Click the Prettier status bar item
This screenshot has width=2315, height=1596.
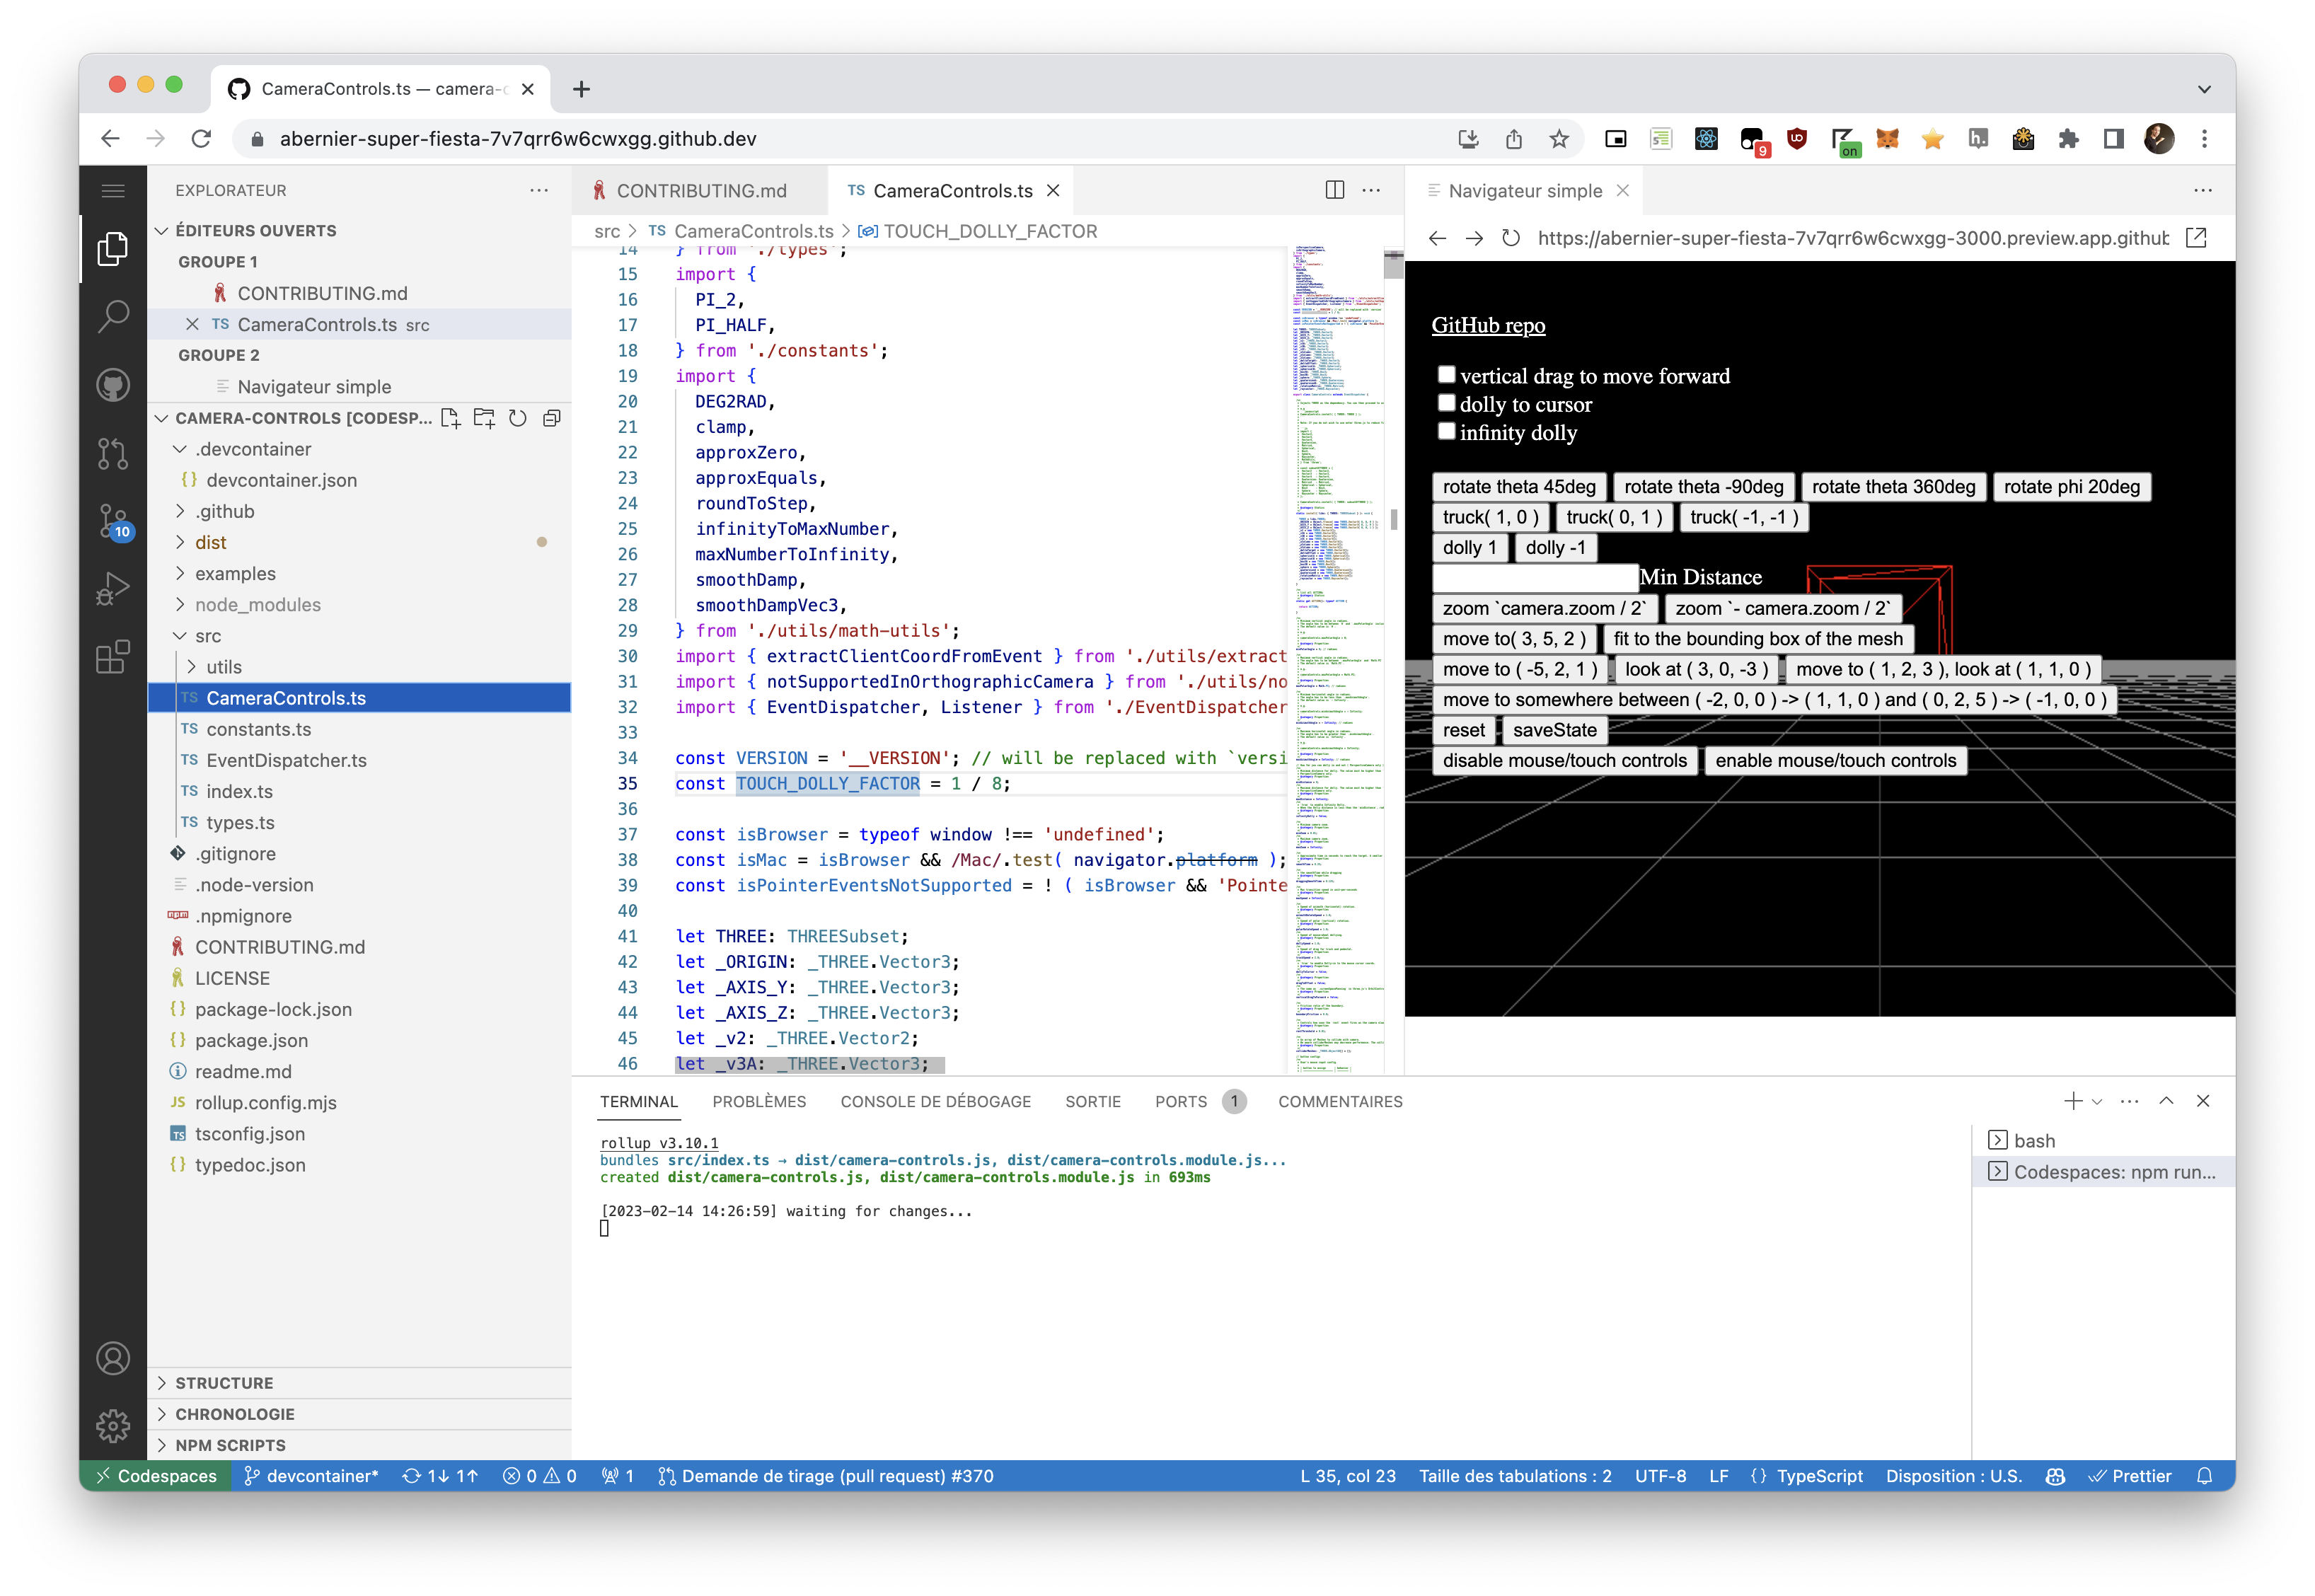pyautogui.click(x=2130, y=1476)
